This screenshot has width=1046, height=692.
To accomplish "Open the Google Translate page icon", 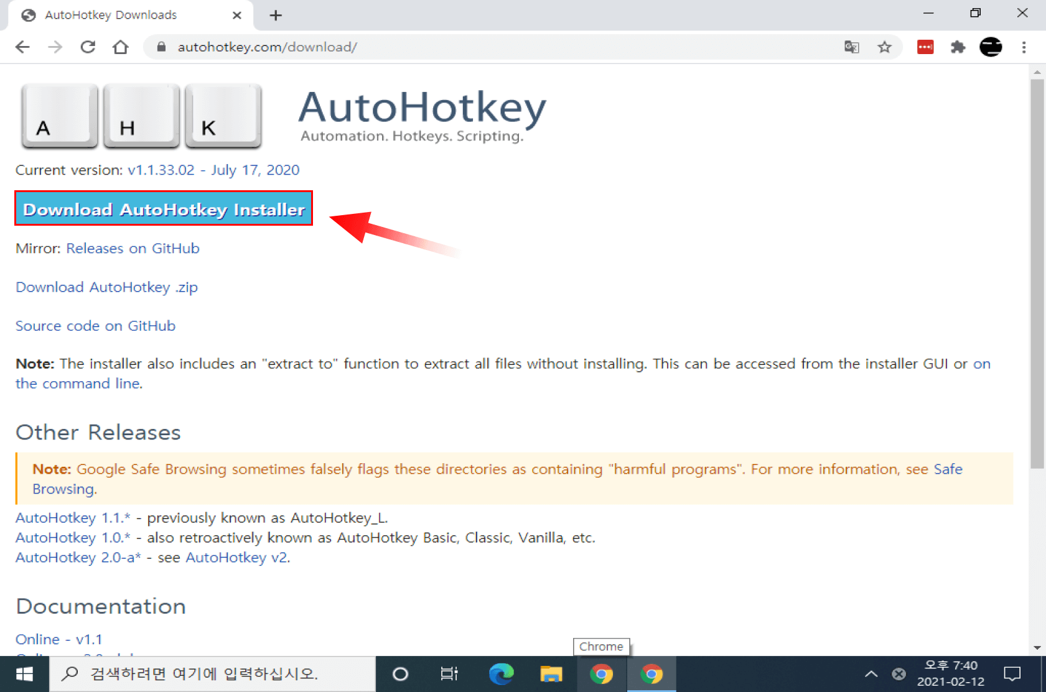I will (x=851, y=47).
